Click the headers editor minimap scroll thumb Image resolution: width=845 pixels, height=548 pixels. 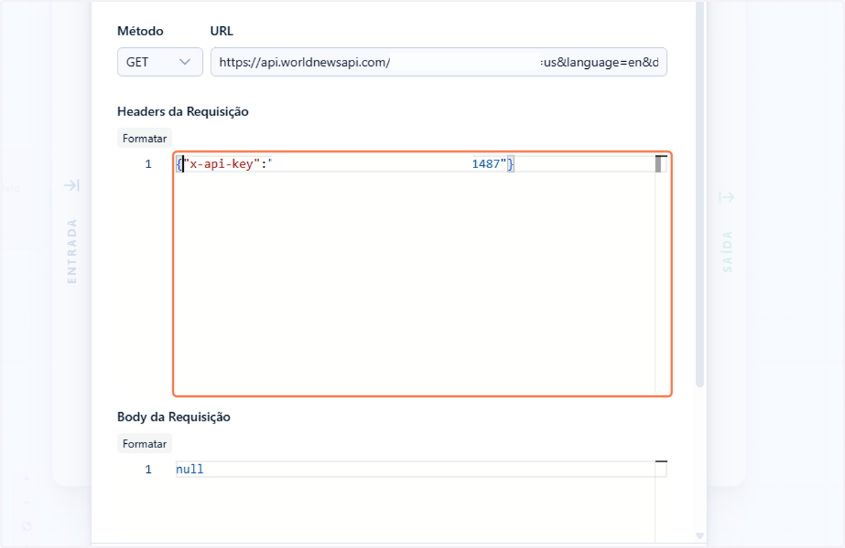click(659, 165)
